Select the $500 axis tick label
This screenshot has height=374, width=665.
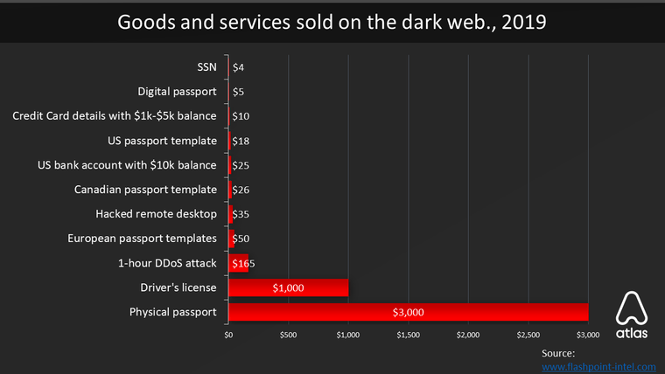[289, 335]
